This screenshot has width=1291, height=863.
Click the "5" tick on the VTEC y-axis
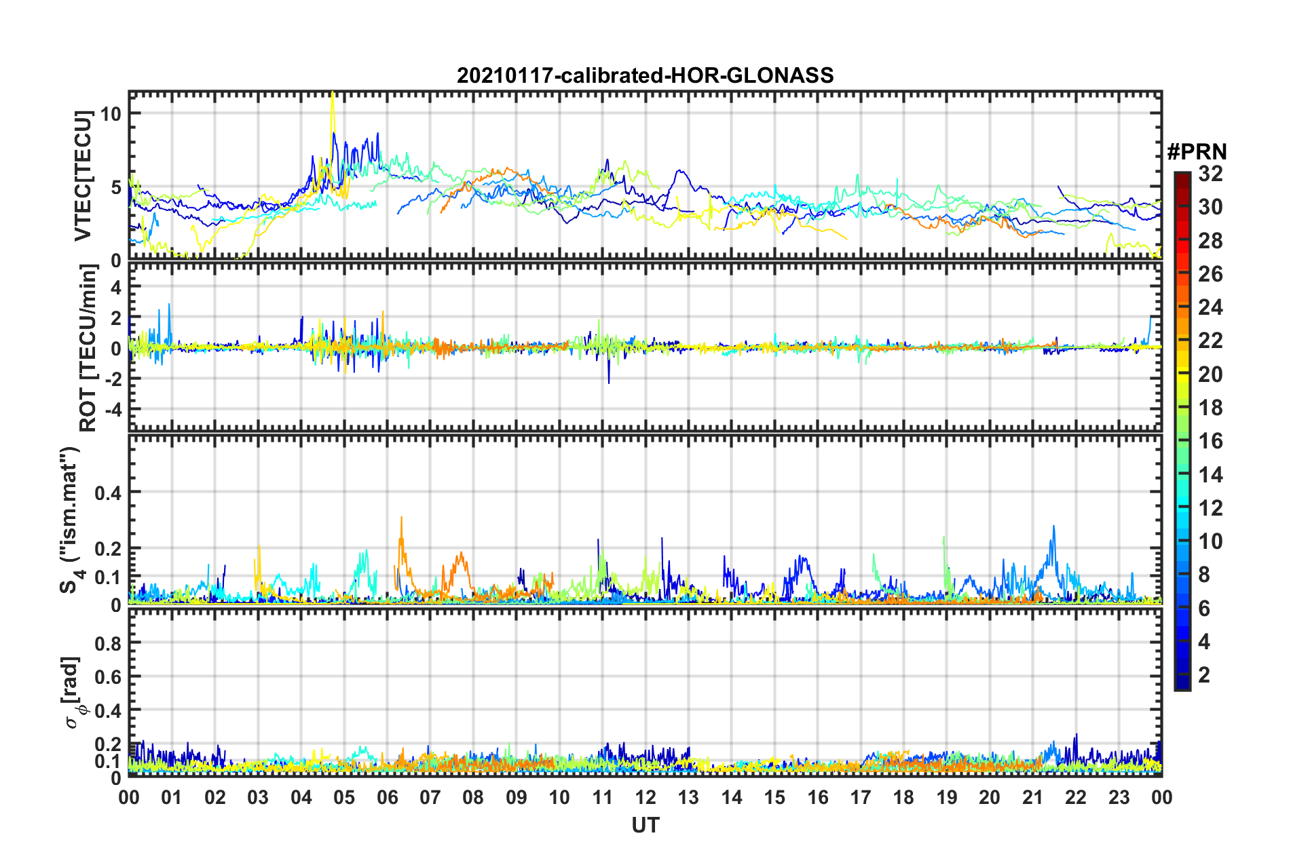point(116,187)
